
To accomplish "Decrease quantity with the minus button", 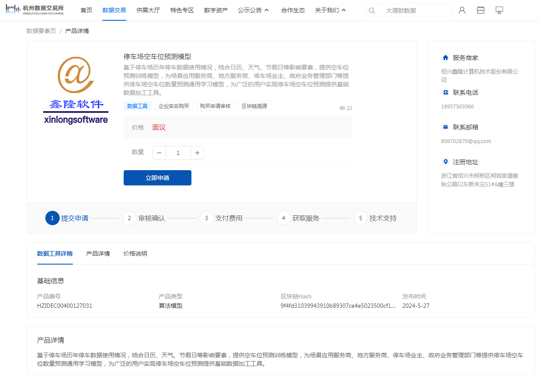I will coord(159,153).
